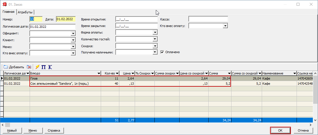Click the Отмена button
The height and width of the screenshot is (135, 318).
303,130
